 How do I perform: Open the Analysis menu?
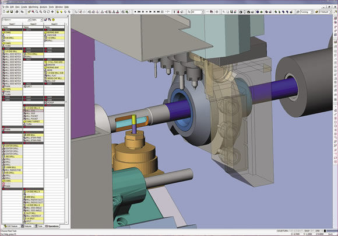click(43, 7)
